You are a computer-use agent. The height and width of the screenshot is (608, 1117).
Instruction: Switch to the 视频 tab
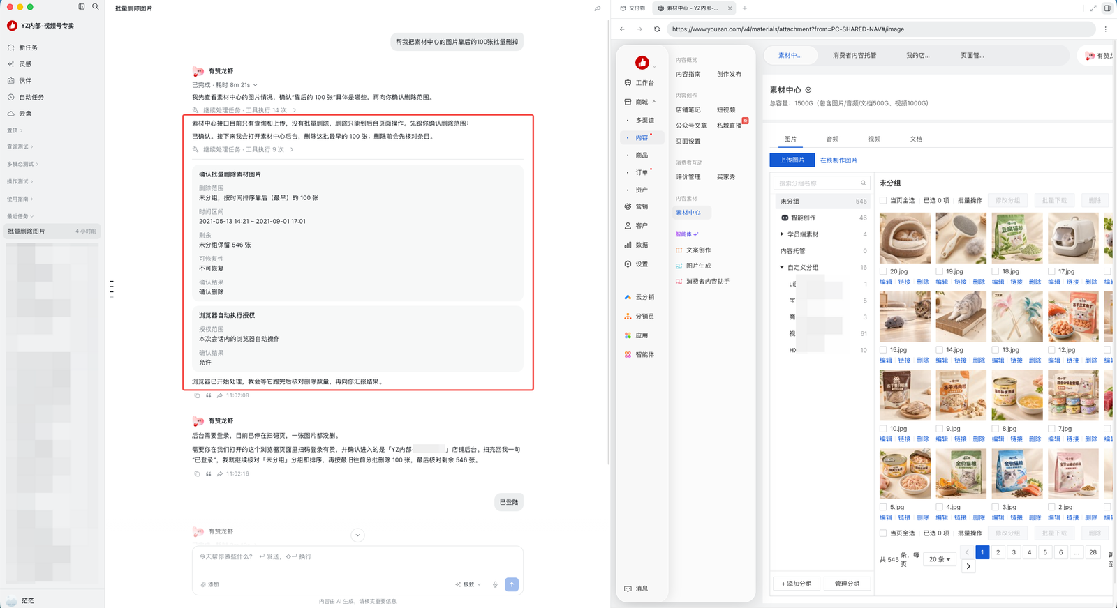pyautogui.click(x=874, y=139)
